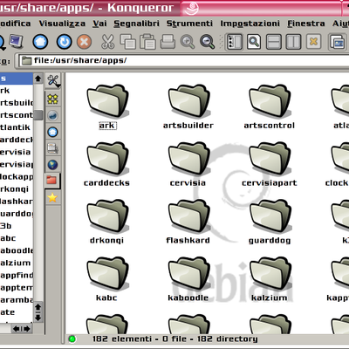This screenshot has height=349, width=349.
Task: Close the active view with yellow X
Action: click(313, 42)
